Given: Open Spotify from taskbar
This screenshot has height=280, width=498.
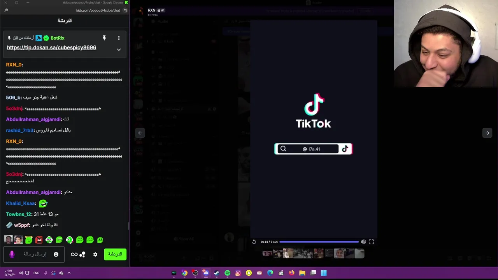Looking at the screenshot, I should (227, 273).
